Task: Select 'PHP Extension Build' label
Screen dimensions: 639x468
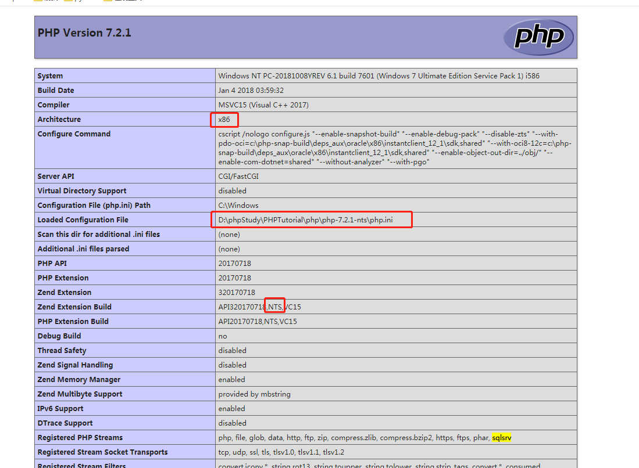Action: coord(73,322)
